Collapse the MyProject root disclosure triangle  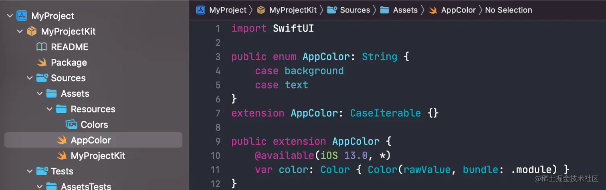(10, 16)
